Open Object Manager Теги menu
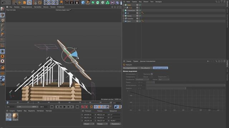Viewport: 229px width, 128px height. [152, 1]
